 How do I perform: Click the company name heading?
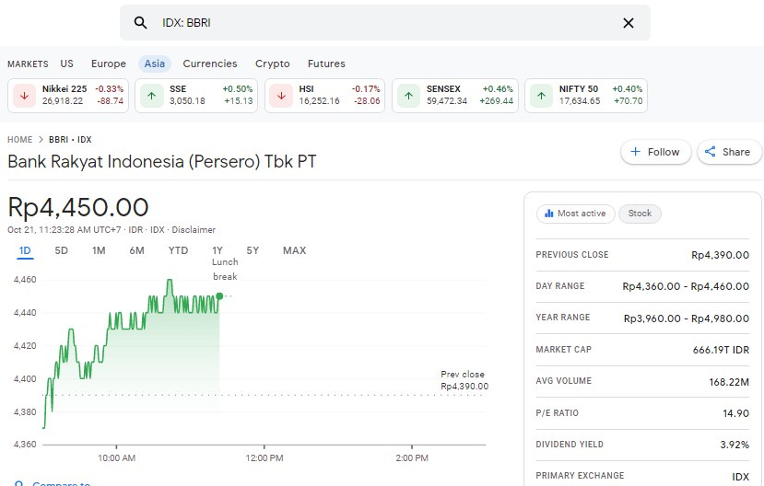tap(162, 161)
